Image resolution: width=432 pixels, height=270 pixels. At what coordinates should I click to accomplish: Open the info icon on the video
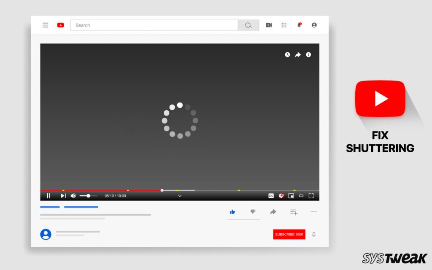[x=308, y=54]
